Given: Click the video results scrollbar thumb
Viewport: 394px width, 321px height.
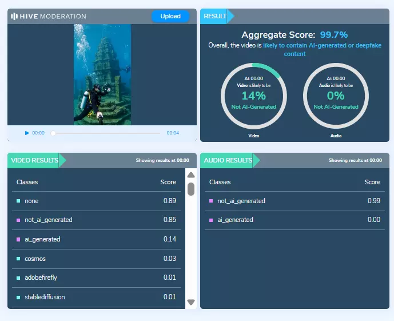Looking at the screenshot, I should 191,188.
